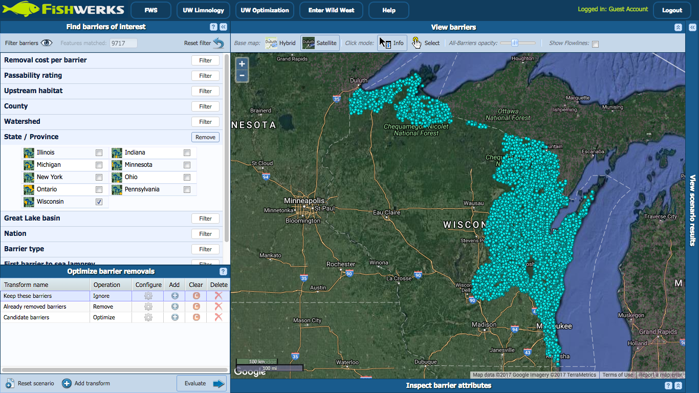This screenshot has height=393, width=699.
Task: Click Add transform
Action: pos(86,383)
